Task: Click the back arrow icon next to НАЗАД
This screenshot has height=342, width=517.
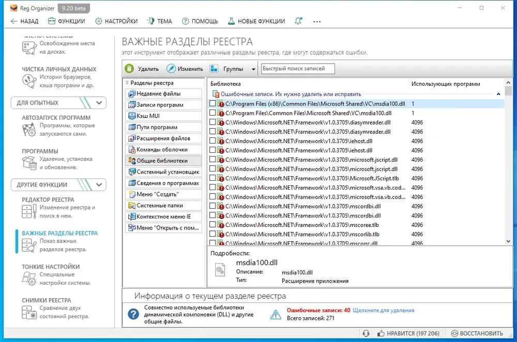Action: 14,21
